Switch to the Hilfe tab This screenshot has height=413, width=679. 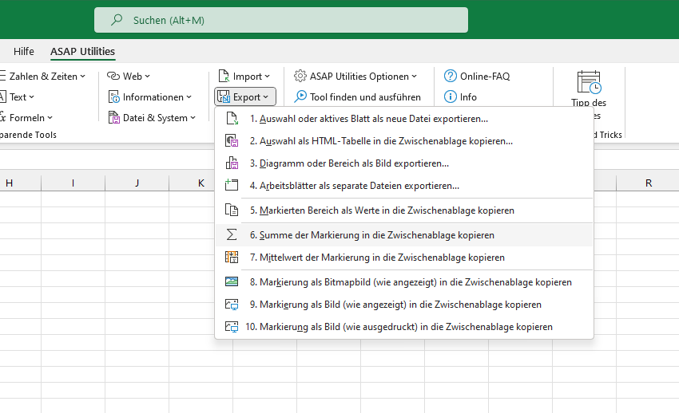point(23,51)
